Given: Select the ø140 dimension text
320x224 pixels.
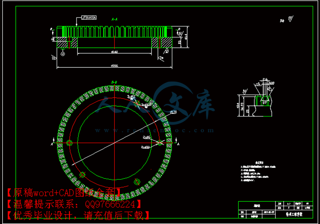Looking at the screenshot, I should 114,52.
